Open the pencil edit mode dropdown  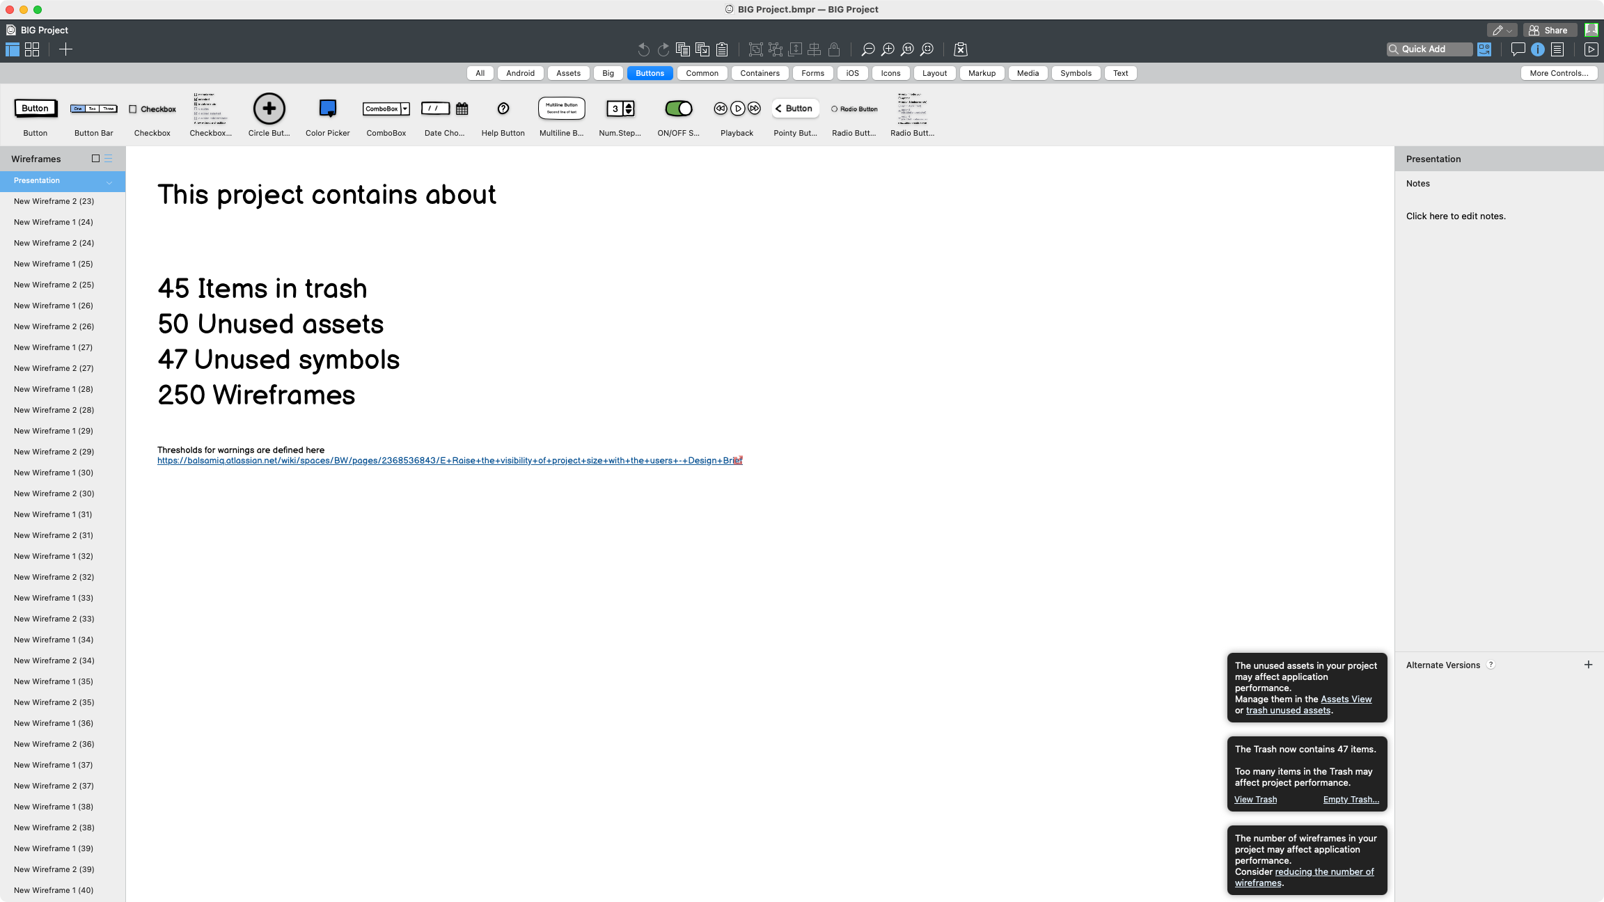pos(1502,30)
